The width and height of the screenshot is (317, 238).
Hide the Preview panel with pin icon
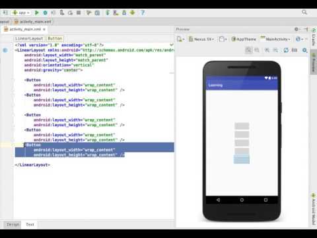click(x=306, y=29)
